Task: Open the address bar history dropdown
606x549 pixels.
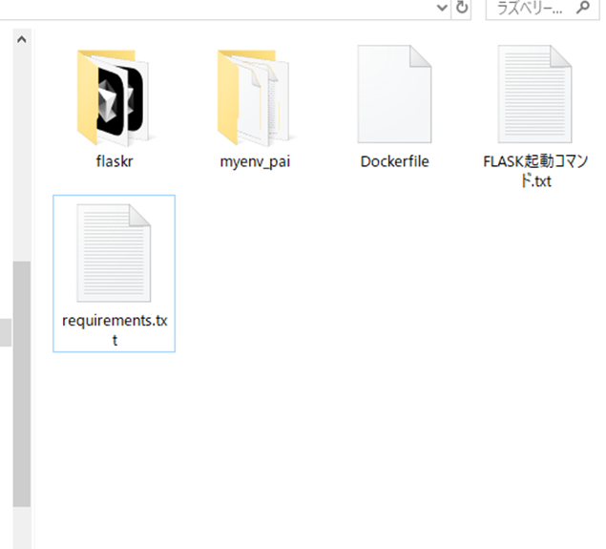Action: [x=442, y=8]
